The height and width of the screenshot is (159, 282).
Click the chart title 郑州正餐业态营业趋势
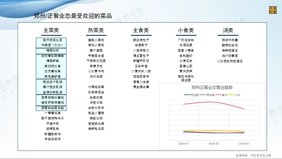click(212, 88)
